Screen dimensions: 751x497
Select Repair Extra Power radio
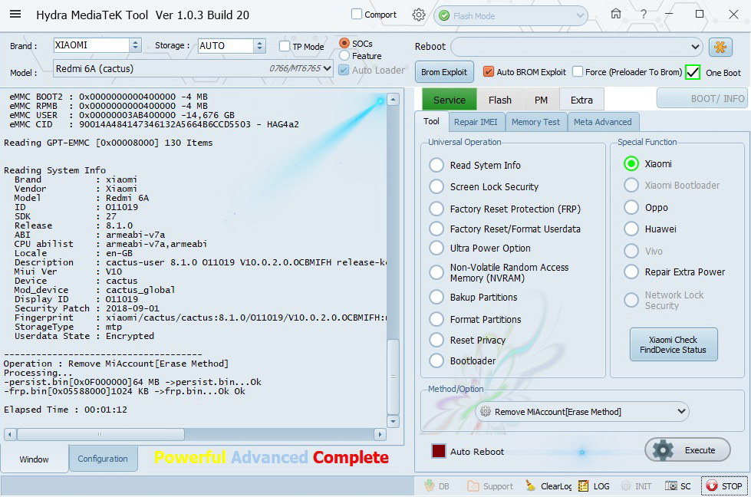coord(631,272)
